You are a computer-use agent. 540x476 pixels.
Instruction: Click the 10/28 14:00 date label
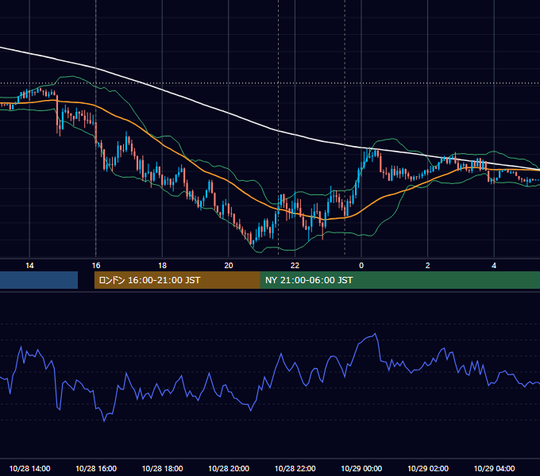[x=29, y=468]
